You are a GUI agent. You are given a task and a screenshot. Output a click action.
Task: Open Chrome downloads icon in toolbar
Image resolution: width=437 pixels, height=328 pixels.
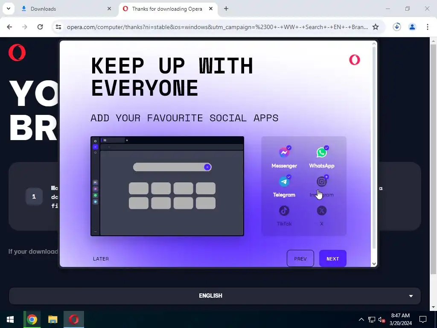point(396,27)
